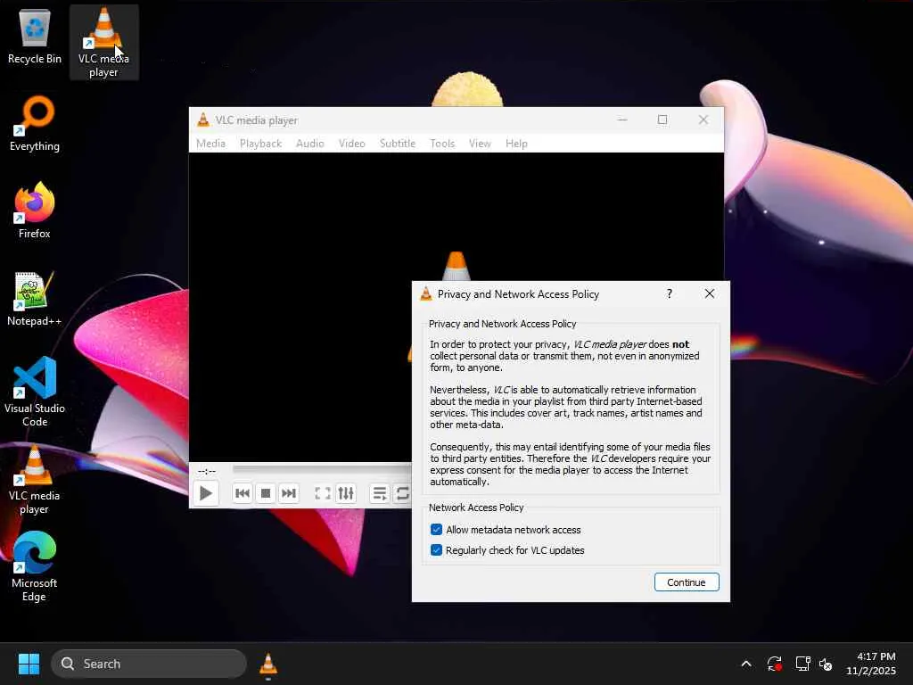Click the VLC icon in the taskbar
Viewport: 913px width, 685px height.
pyautogui.click(x=267, y=664)
